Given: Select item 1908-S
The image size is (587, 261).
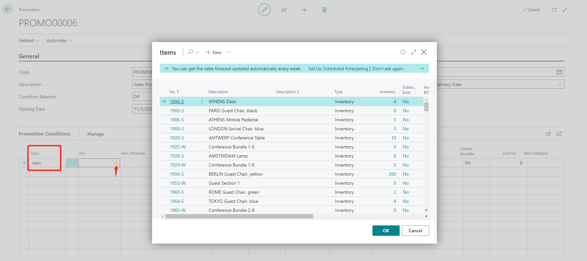Looking at the screenshot, I should point(177,129).
